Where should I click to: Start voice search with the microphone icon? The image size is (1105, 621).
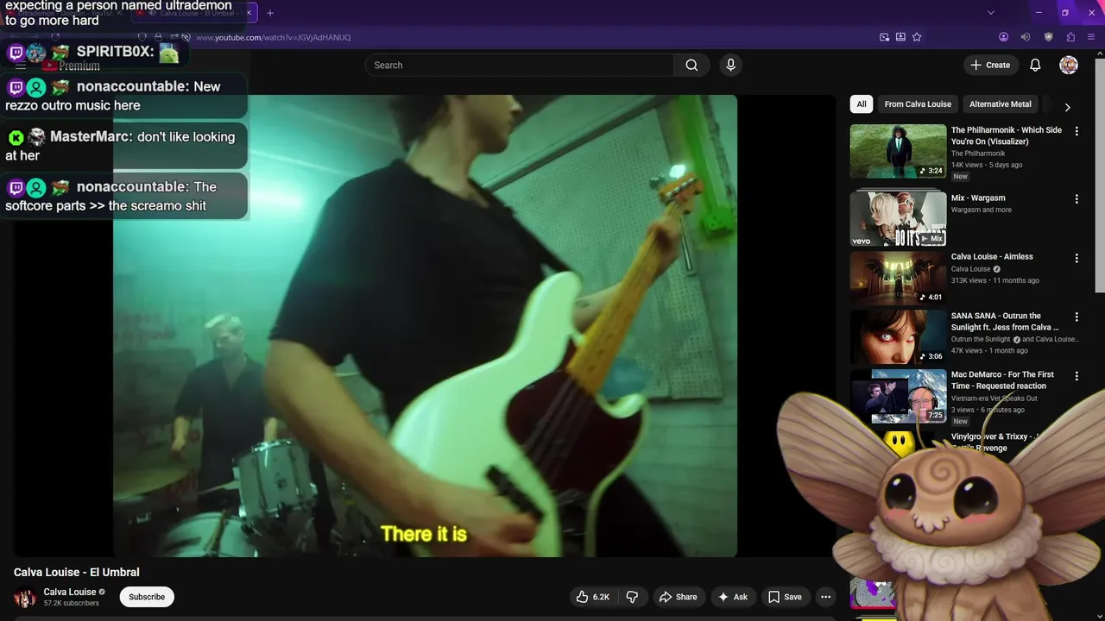click(x=730, y=65)
